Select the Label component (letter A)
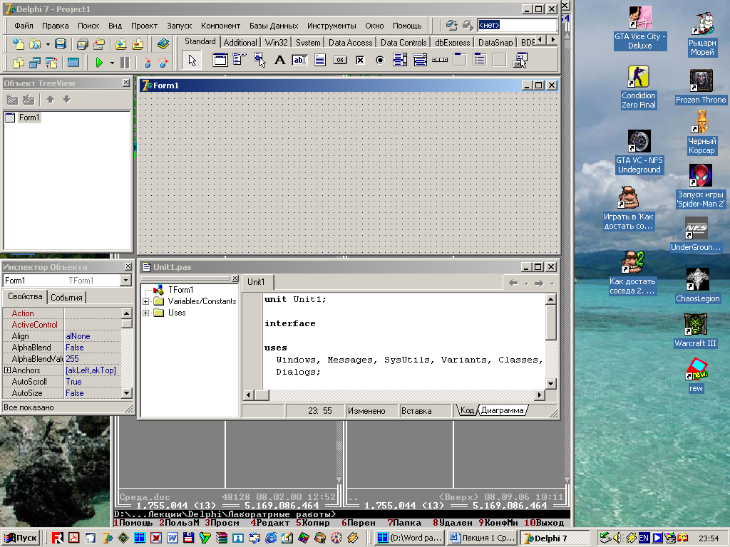This screenshot has width=730, height=547. point(279,60)
